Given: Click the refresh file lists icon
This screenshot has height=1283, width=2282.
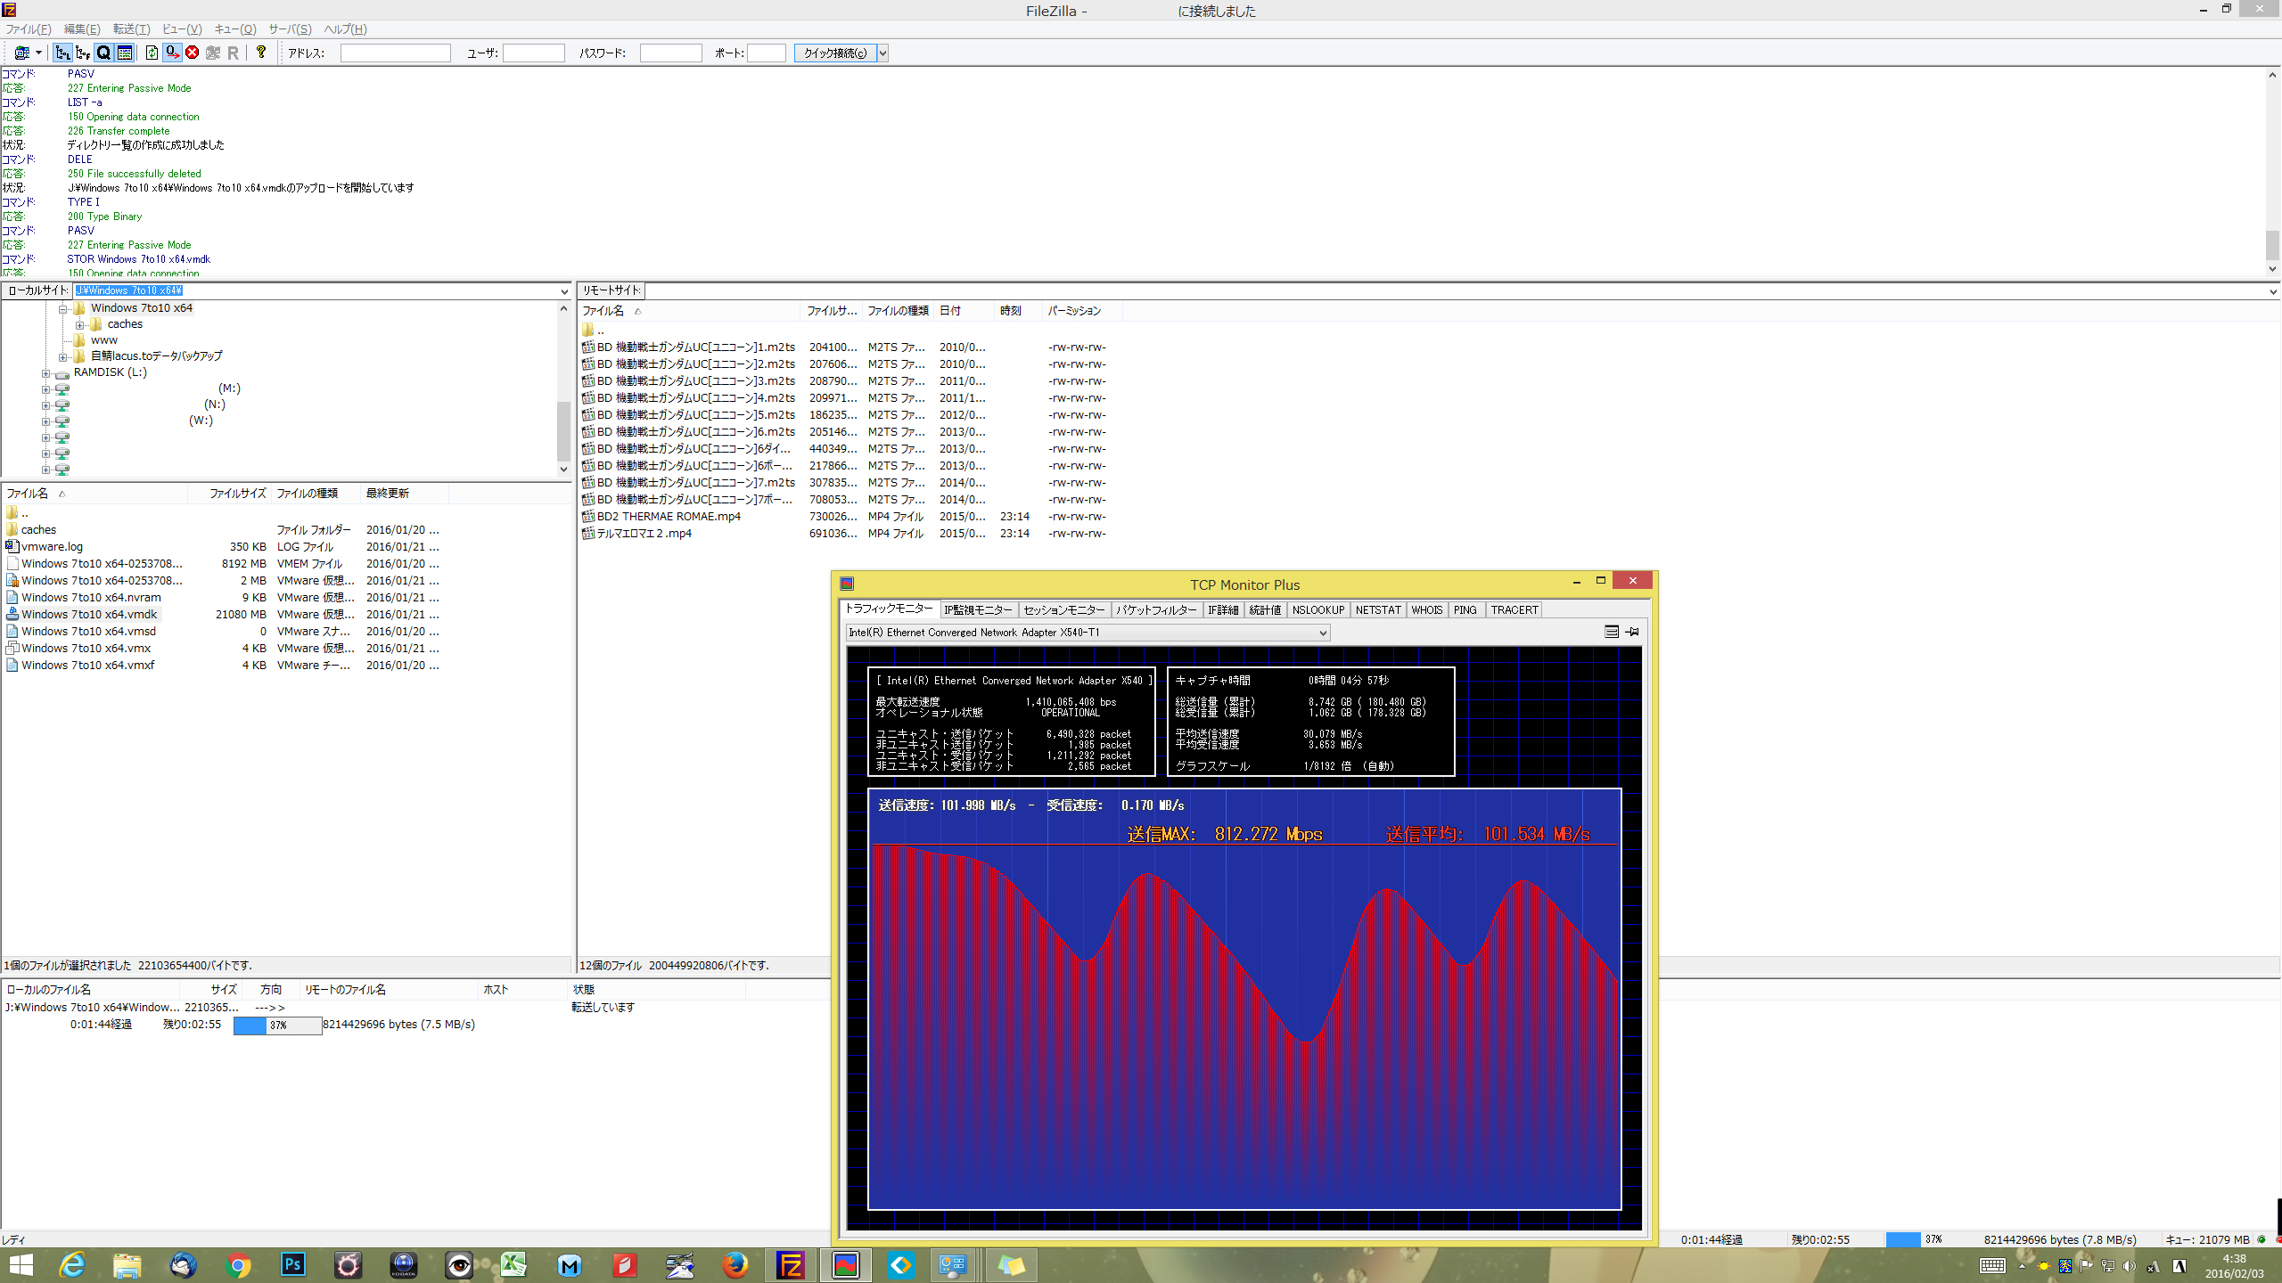Looking at the screenshot, I should click(152, 53).
